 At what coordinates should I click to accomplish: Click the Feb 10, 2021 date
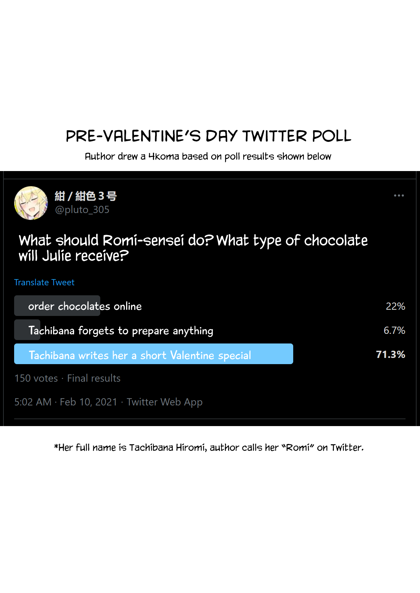click(x=89, y=402)
